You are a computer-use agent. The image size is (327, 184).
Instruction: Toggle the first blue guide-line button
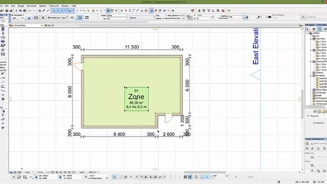[54, 11]
